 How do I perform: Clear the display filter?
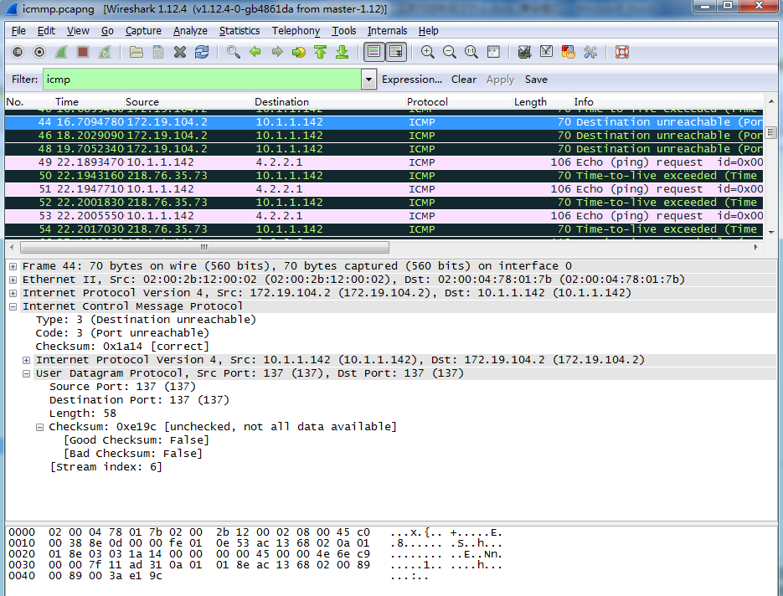point(464,80)
